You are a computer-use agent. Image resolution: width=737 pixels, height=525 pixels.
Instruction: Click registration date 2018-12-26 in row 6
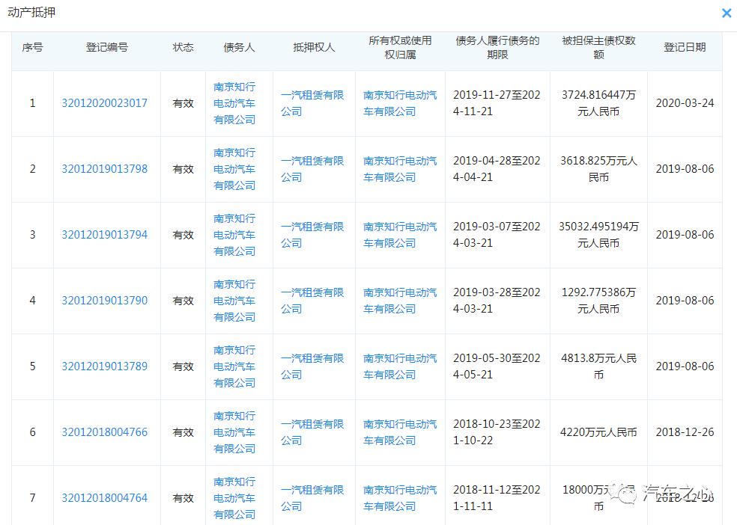[x=685, y=432]
